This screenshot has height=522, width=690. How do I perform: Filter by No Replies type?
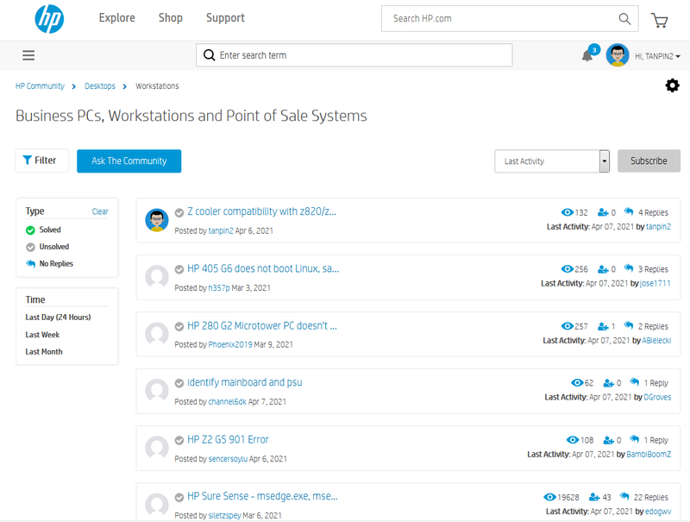coord(55,264)
